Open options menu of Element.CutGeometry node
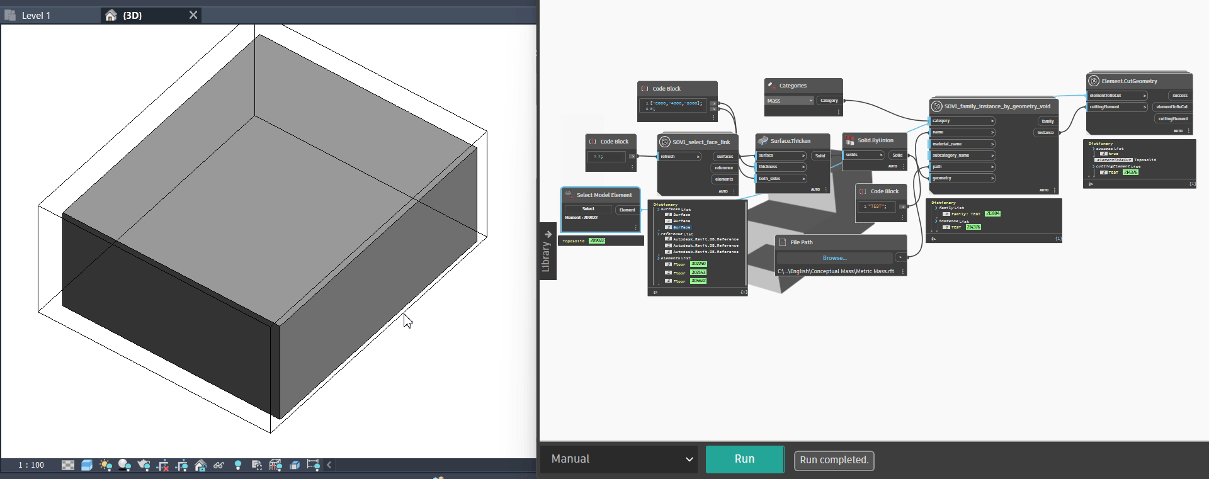Screen dimensions: 1209x479 tap(1188, 131)
